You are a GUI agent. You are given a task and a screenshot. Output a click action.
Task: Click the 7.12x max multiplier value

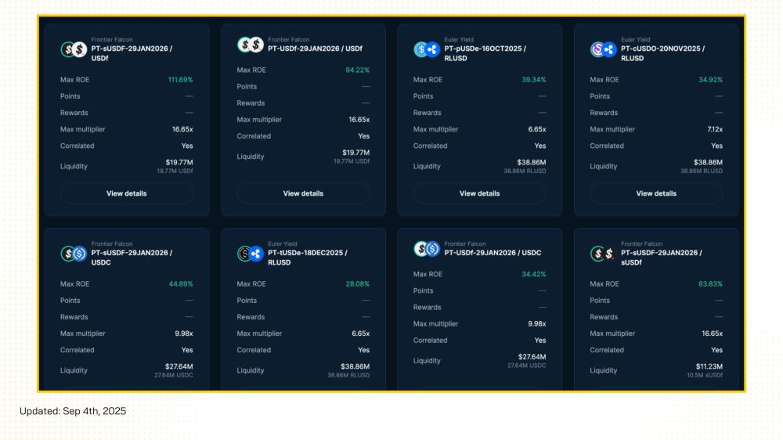click(715, 129)
